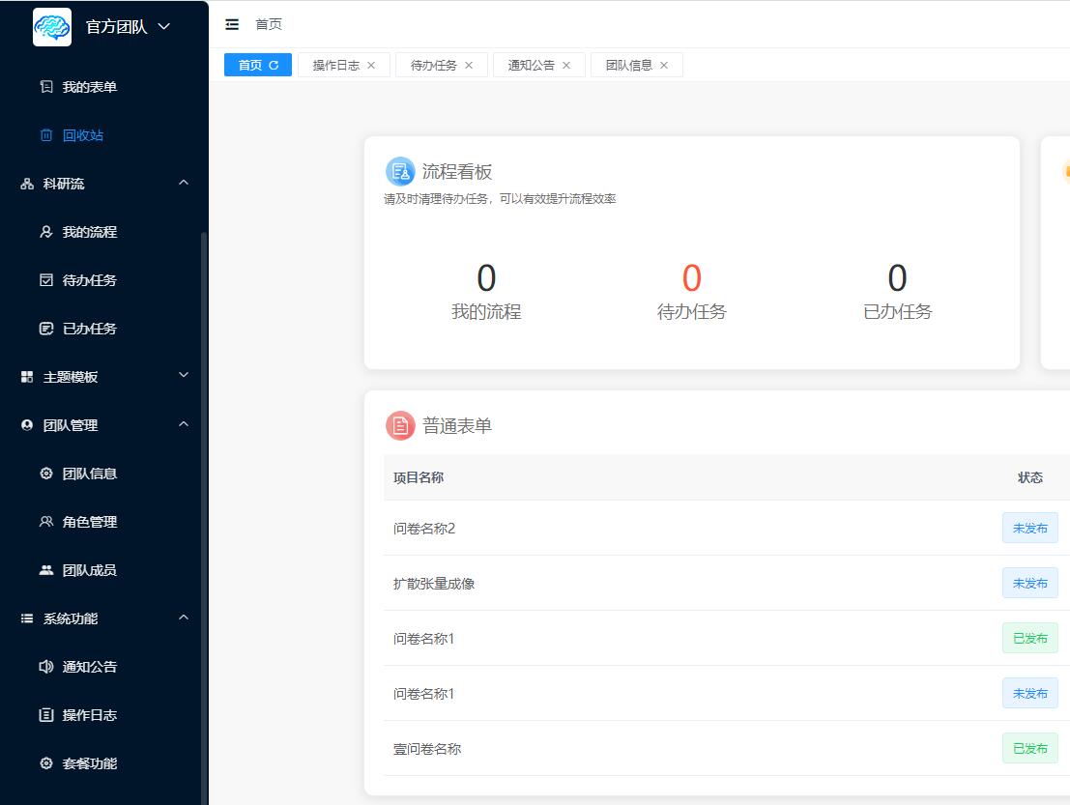
Task: Close the 操作日志 tab
Action: coord(371,66)
